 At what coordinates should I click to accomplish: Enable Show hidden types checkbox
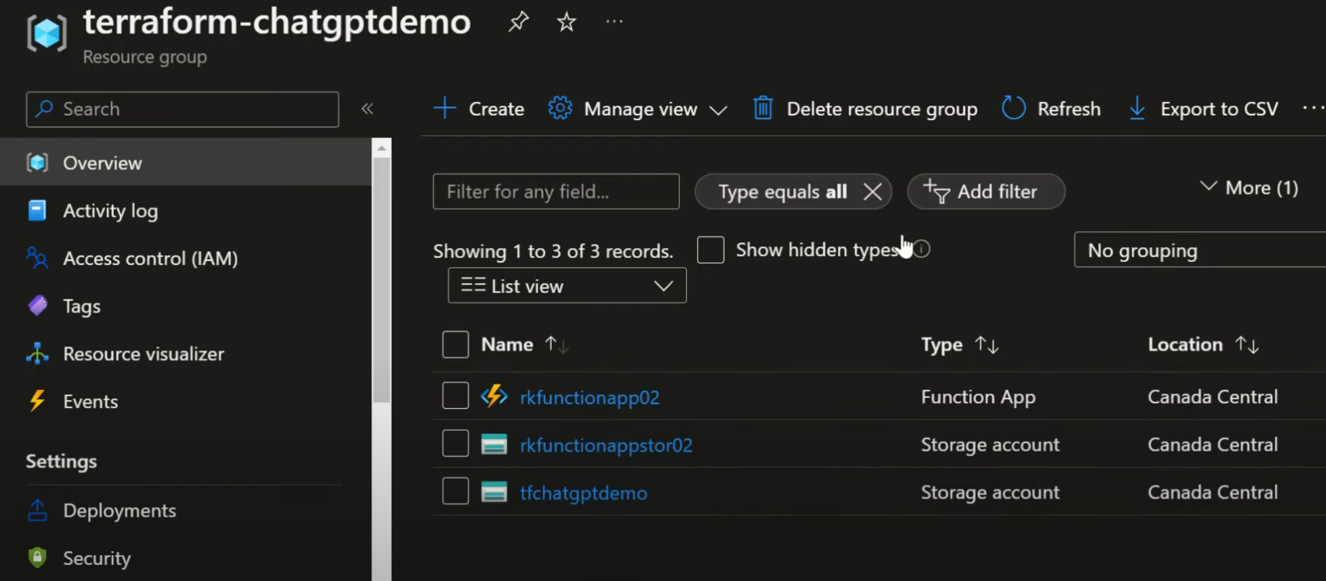(710, 250)
